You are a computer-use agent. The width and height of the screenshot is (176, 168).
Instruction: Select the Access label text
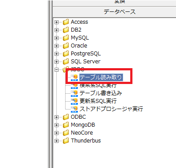[x=80, y=22]
